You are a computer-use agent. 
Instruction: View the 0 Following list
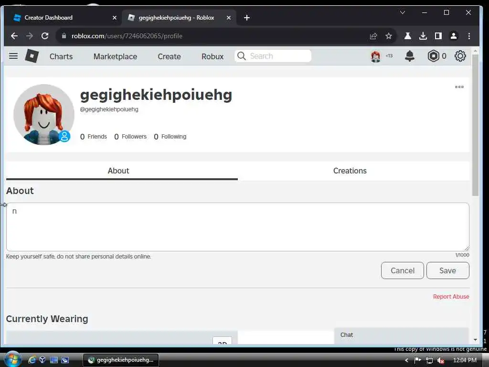point(170,137)
